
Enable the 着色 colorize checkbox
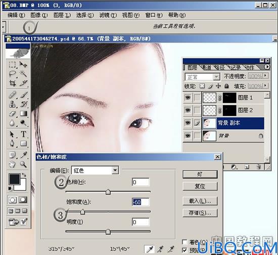point(184,242)
